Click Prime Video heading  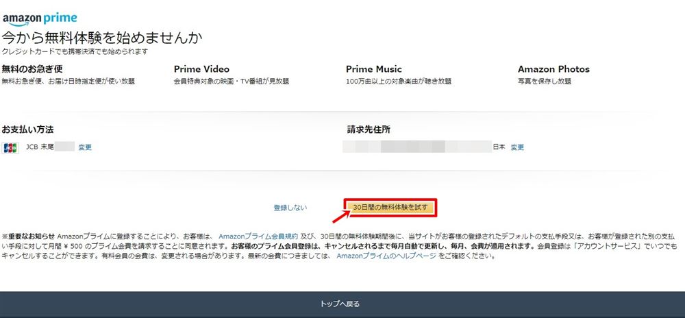coord(201,69)
